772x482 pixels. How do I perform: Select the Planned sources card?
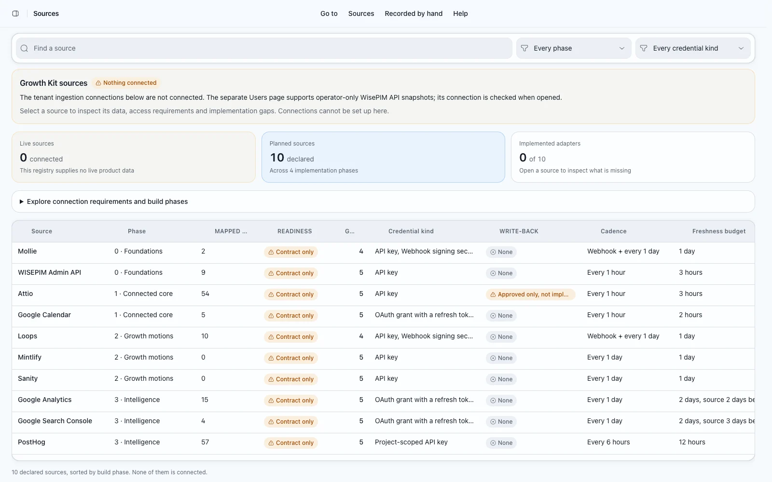[x=383, y=157]
